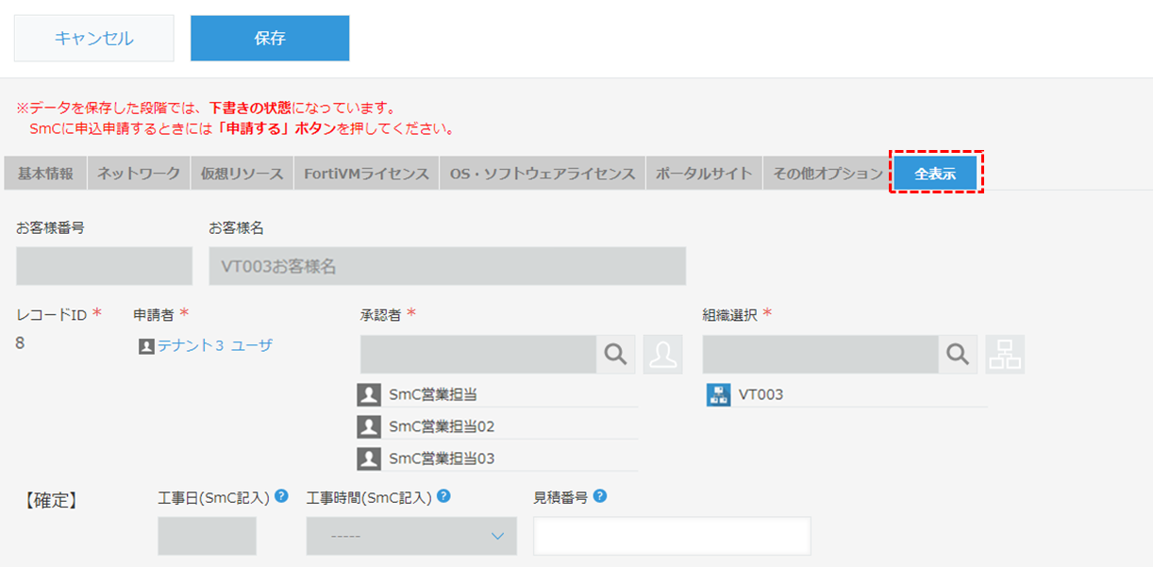Open the OS・ソフトウェアライセンス tab
The image size is (1153, 567).
click(543, 174)
